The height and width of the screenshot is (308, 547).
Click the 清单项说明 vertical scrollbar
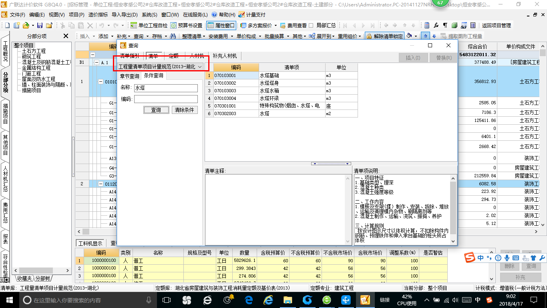(x=453, y=209)
